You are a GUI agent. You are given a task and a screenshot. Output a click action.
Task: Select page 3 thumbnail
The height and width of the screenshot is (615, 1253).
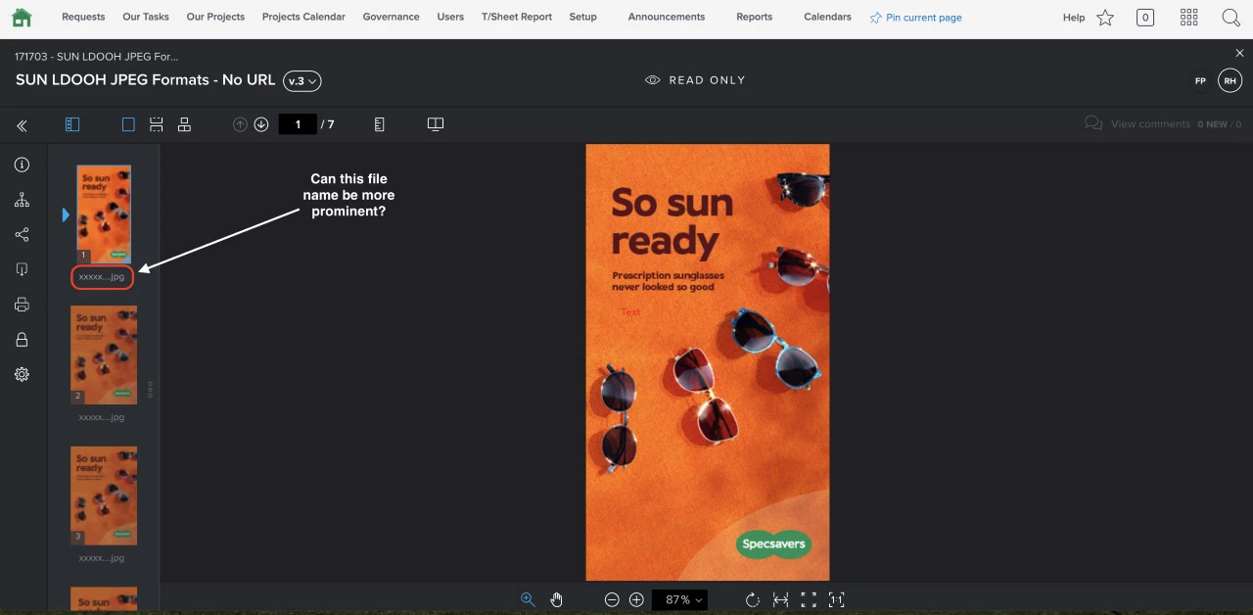[x=104, y=496]
